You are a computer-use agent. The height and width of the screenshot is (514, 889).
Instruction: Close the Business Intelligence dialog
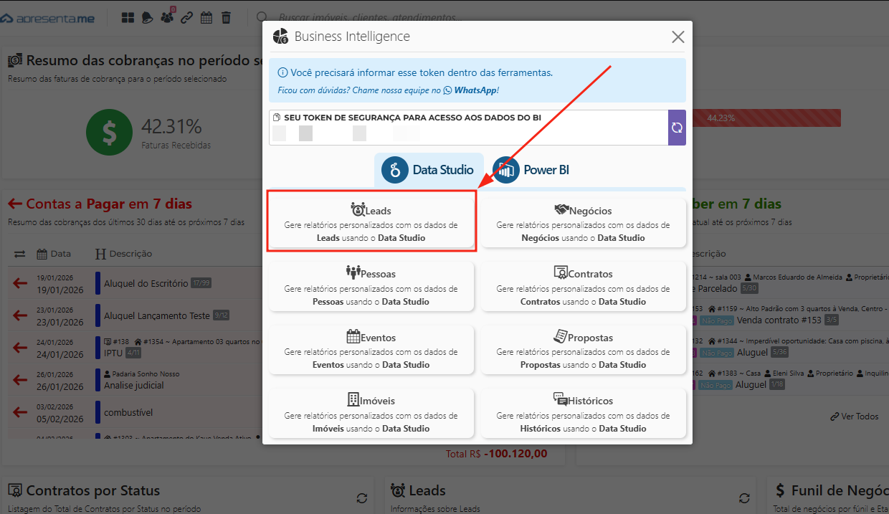(678, 37)
